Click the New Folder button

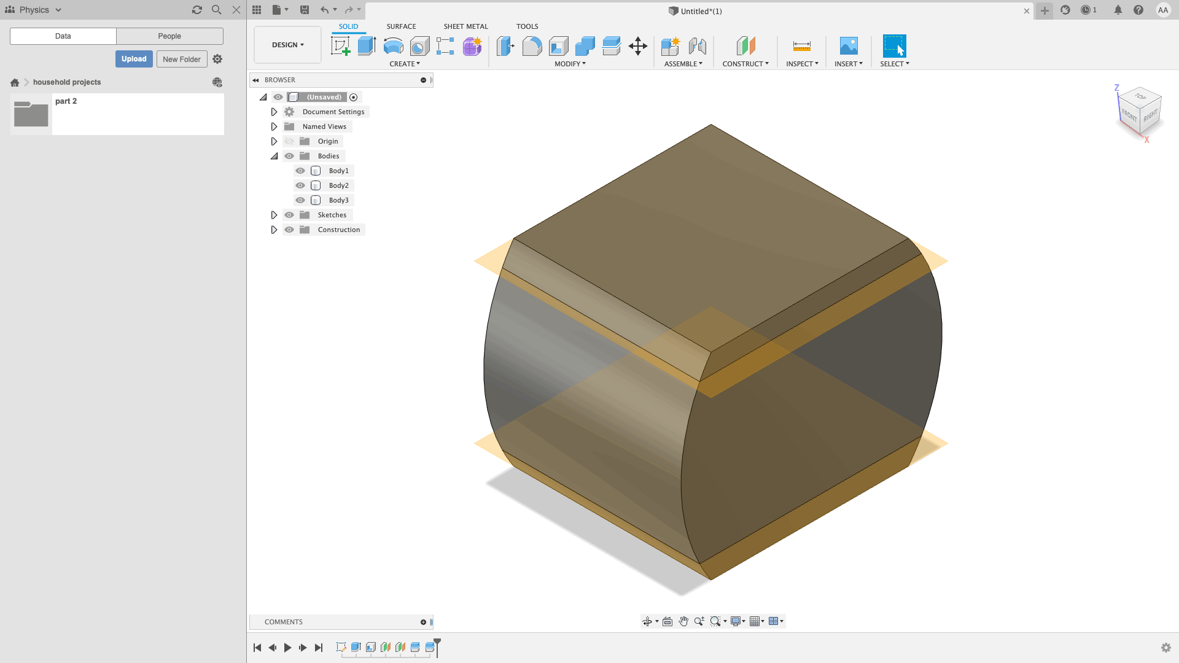pos(182,59)
